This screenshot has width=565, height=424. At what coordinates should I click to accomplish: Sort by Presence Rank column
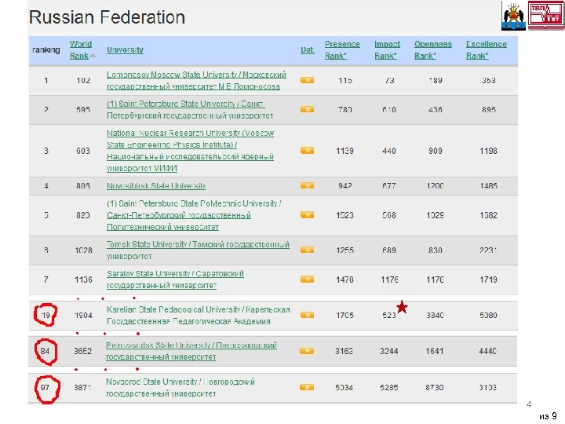(x=342, y=49)
